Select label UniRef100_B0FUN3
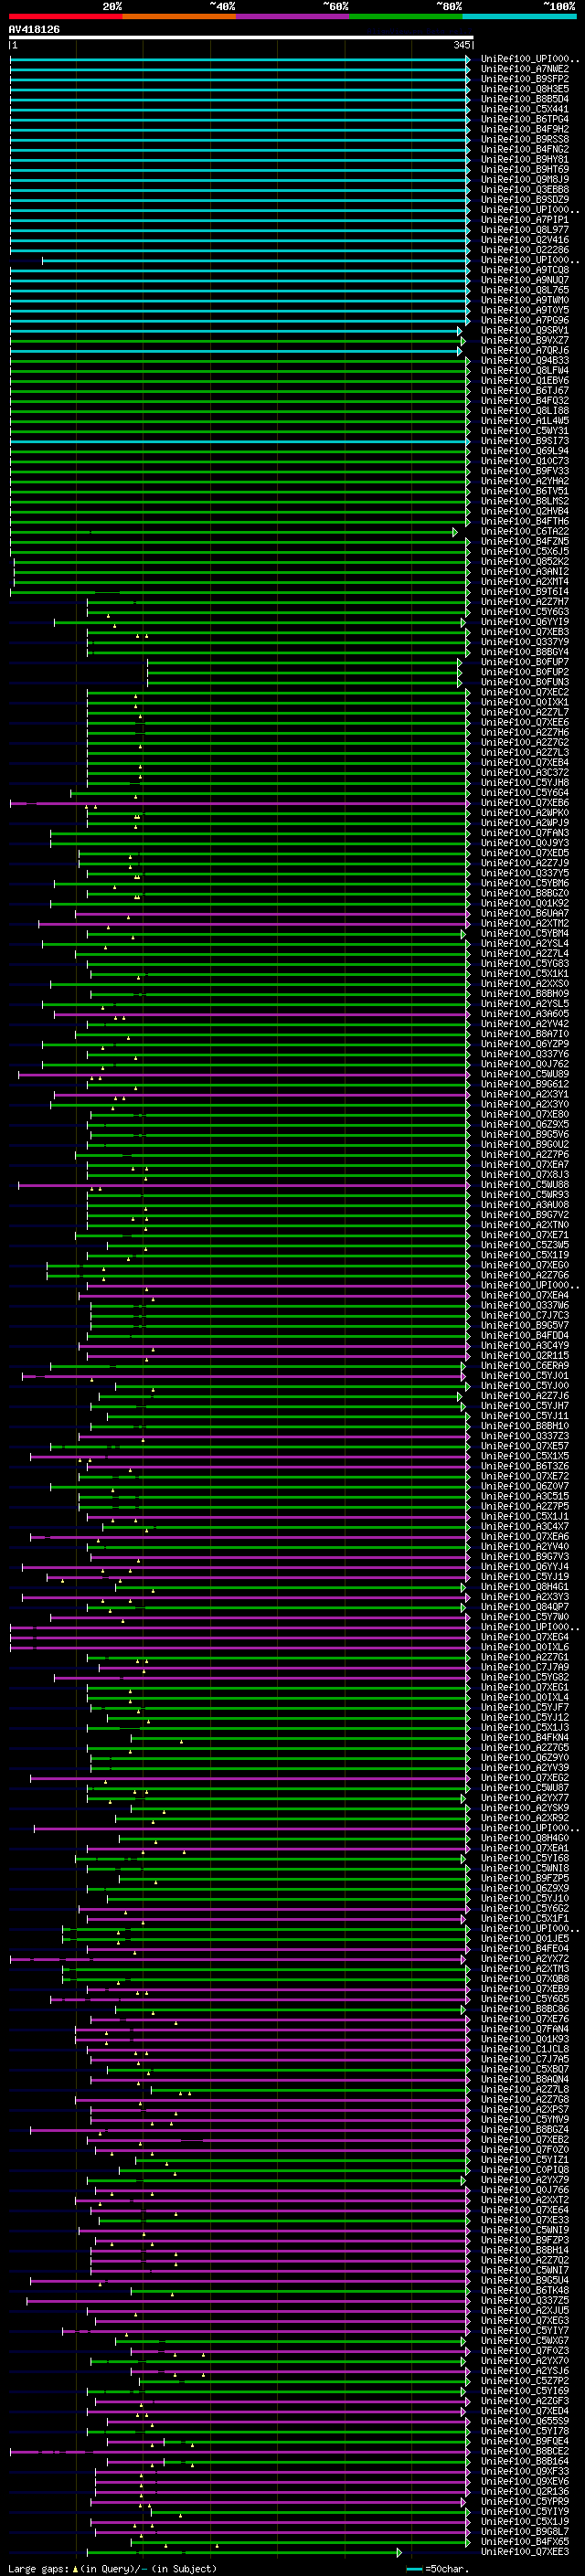 click(525, 682)
